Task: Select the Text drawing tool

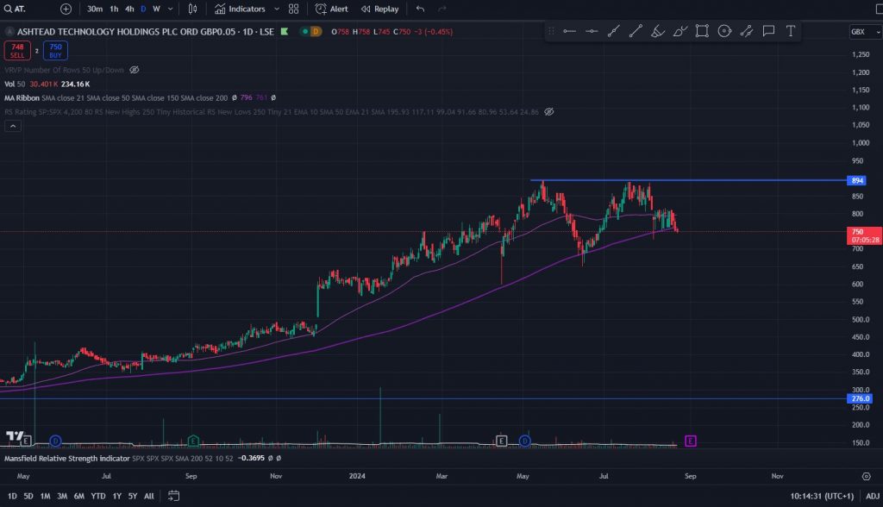Action: point(790,31)
